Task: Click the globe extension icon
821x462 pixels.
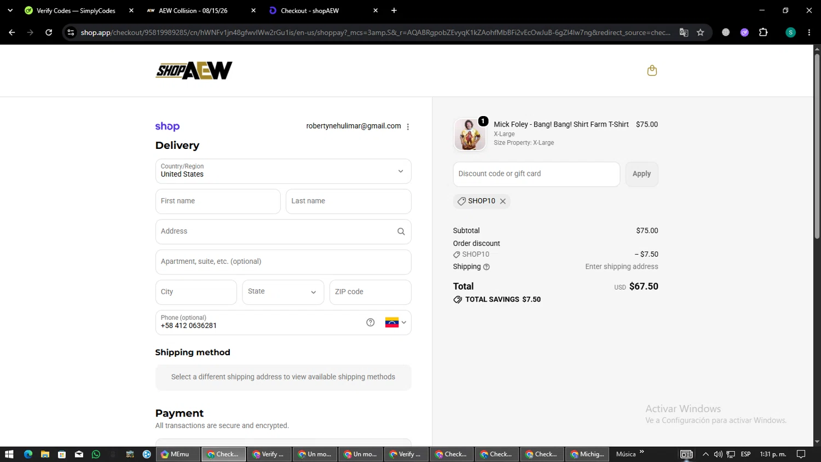Action: pyautogui.click(x=726, y=32)
